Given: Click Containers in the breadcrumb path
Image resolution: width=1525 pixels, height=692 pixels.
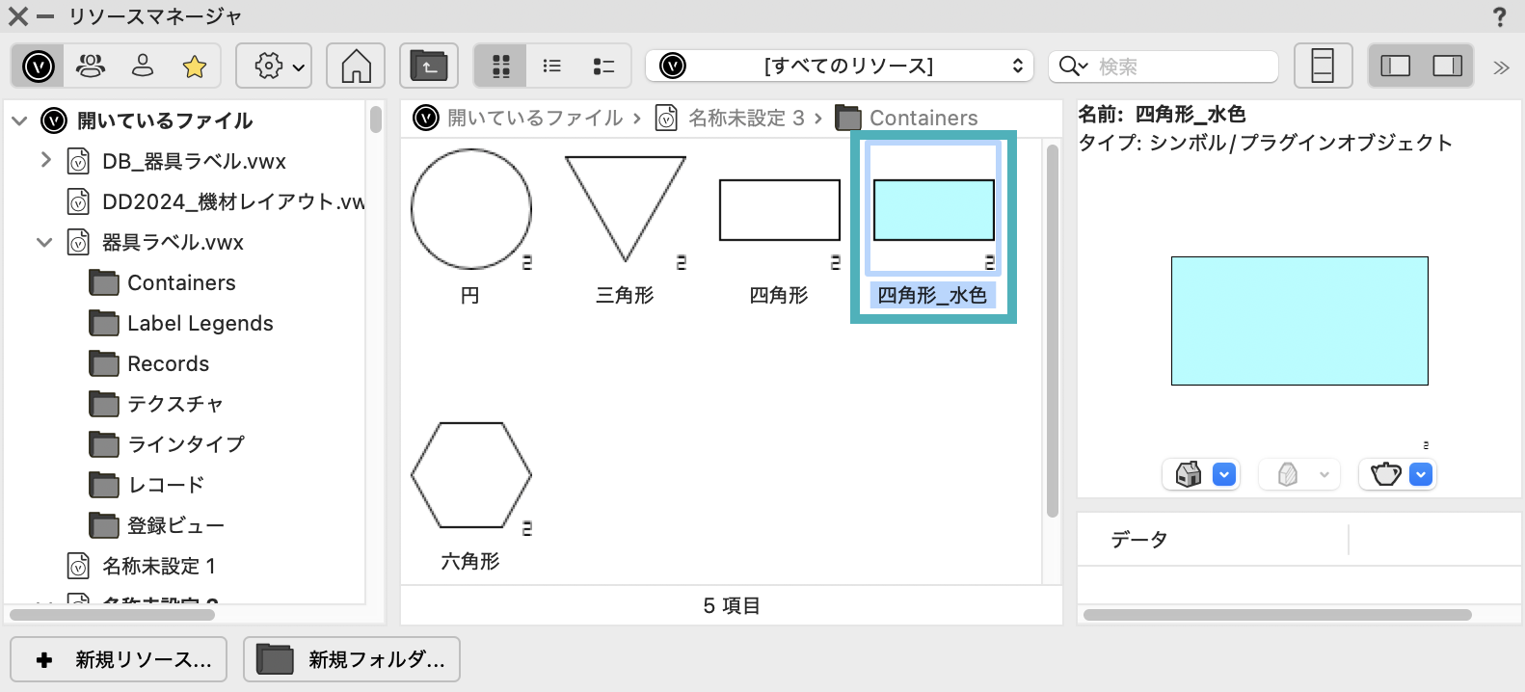Looking at the screenshot, I should click(x=923, y=118).
